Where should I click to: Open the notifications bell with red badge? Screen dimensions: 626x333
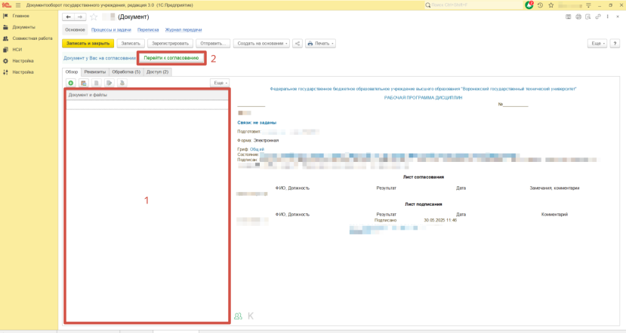tap(529, 5)
